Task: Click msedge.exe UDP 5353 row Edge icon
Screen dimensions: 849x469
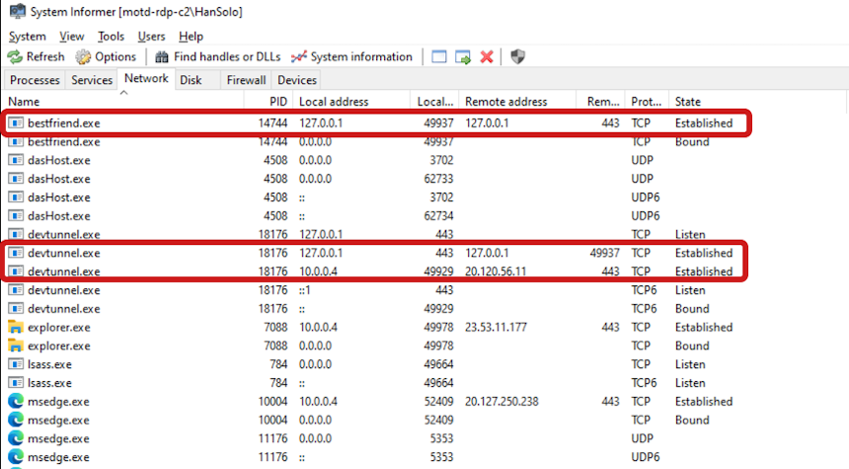Action: click(x=16, y=438)
